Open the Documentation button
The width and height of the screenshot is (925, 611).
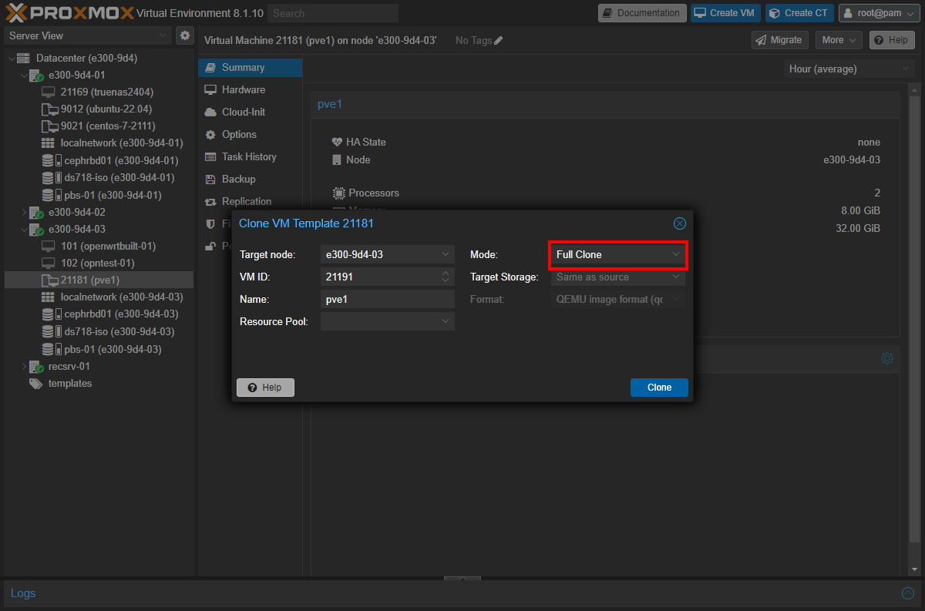tap(641, 13)
